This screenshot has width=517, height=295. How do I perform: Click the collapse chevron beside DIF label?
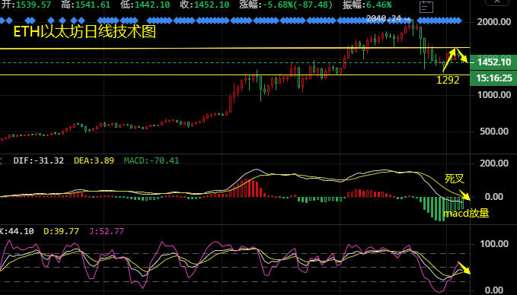click(x=1, y=160)
